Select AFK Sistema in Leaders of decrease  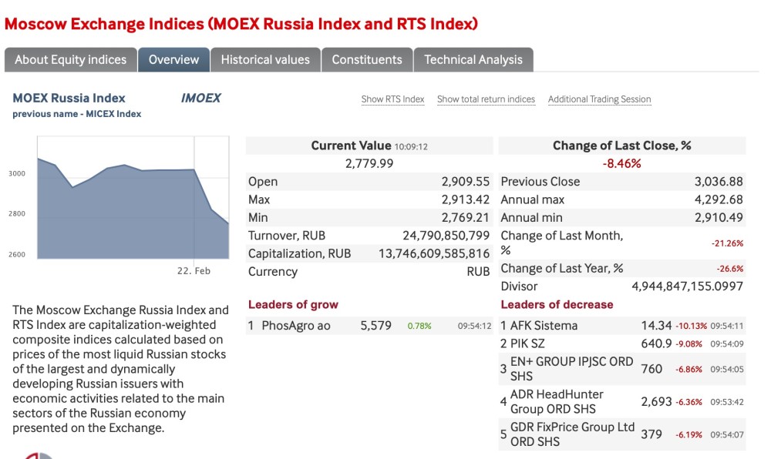543,326
